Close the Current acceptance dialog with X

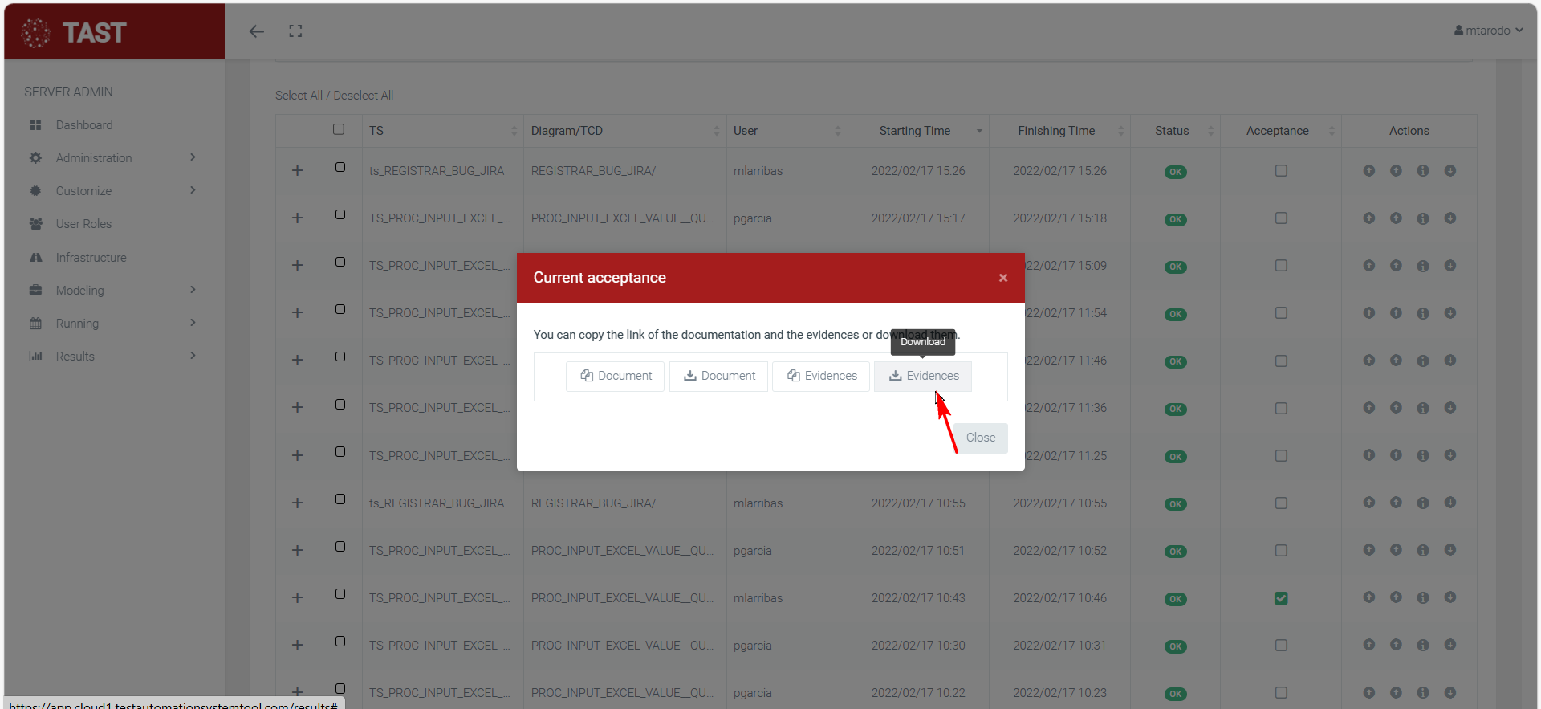pos(1002,278)
